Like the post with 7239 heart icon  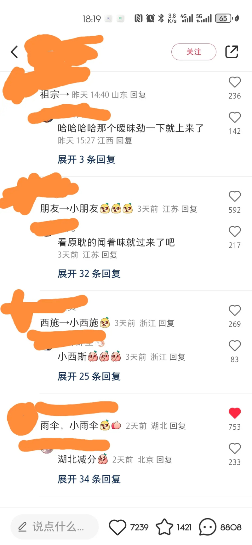(x=117, y=527)
